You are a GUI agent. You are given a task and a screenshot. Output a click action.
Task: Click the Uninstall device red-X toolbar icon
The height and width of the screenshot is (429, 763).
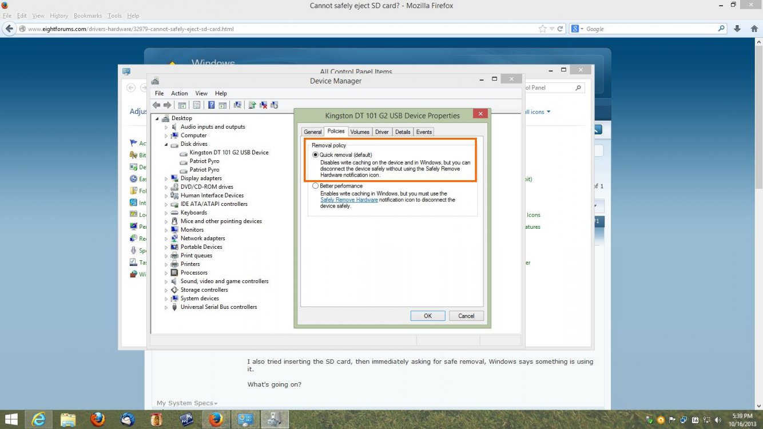click(263, 105)
